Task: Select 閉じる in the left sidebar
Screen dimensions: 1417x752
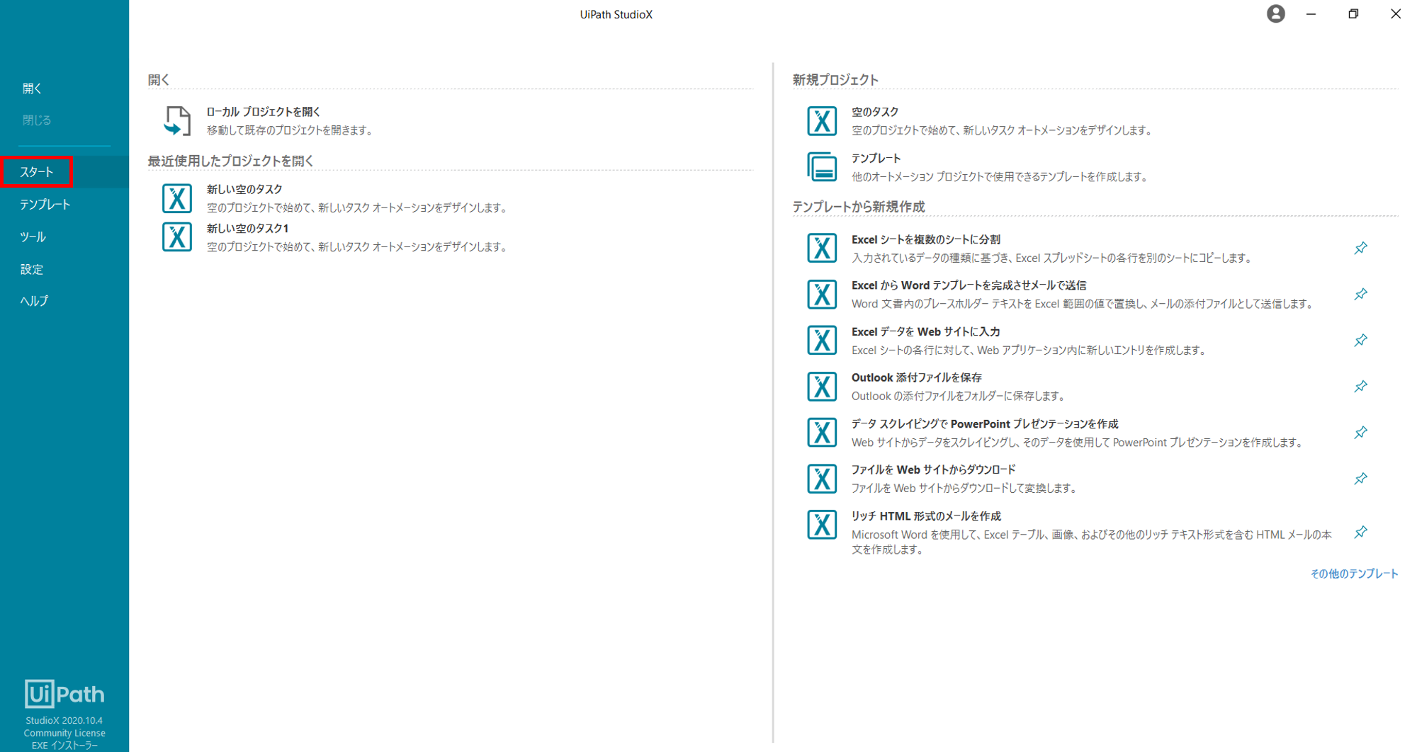Action: (37, 120)
